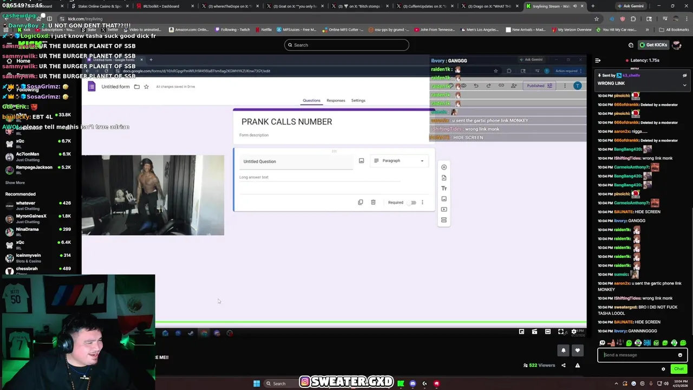Switch to the Responses tab
Image resolution: width=693 pixels, height=390 pixels.
(336, 100)
